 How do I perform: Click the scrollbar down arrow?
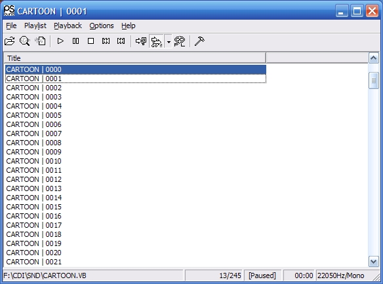tap(373, 262)
